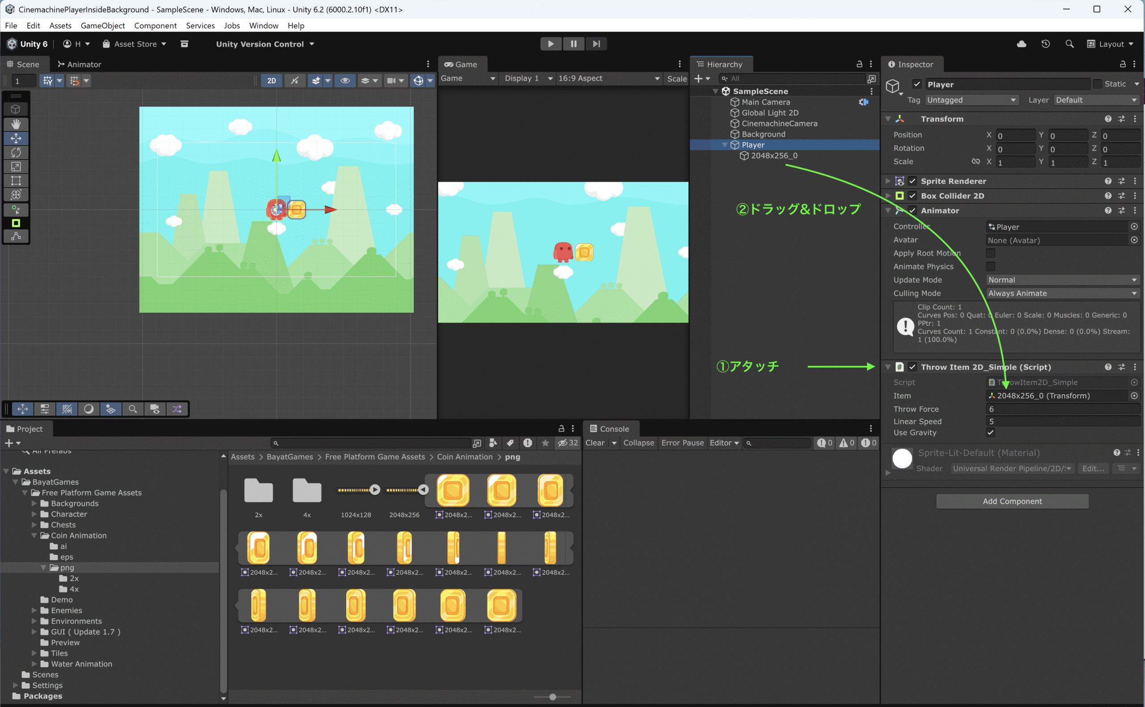
Task: Enable Apply Root Motion checkbox
Action: pyautogui.click(x=990, y=253)
